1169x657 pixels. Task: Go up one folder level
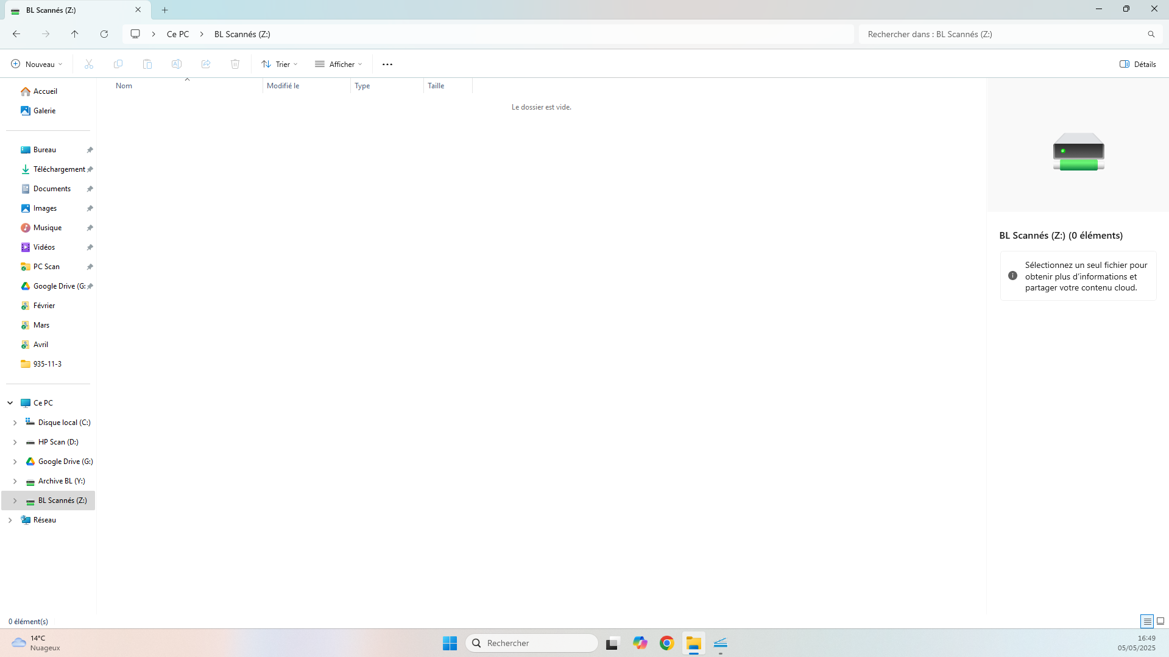(x=75, y=34)
